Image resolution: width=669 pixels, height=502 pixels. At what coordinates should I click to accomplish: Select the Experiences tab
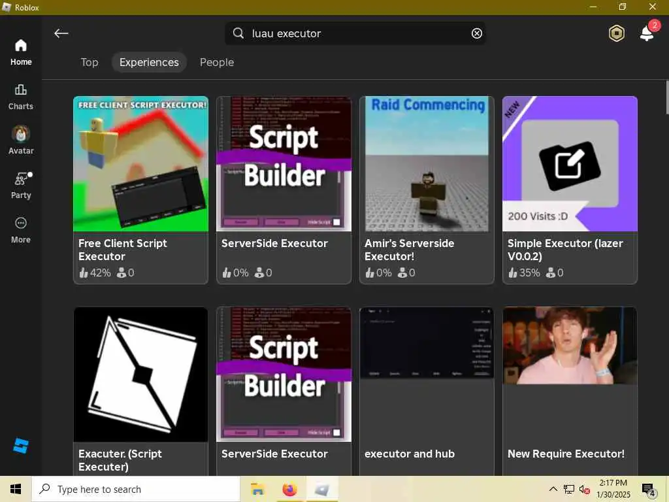tap(149, 62)
